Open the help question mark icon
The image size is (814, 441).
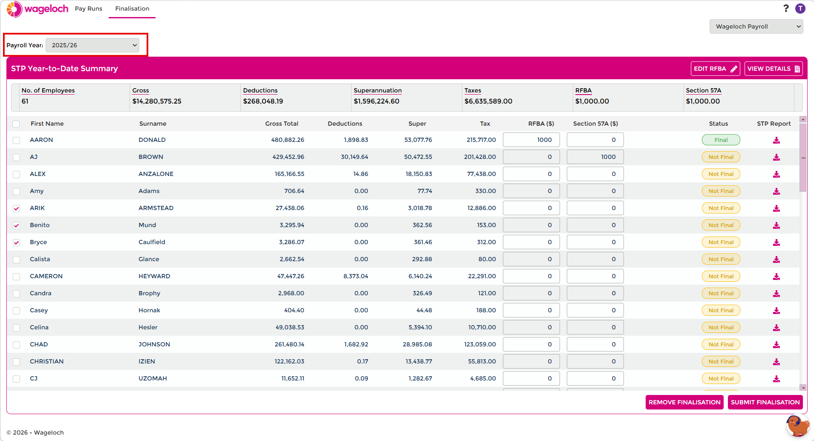coord(786,9)
